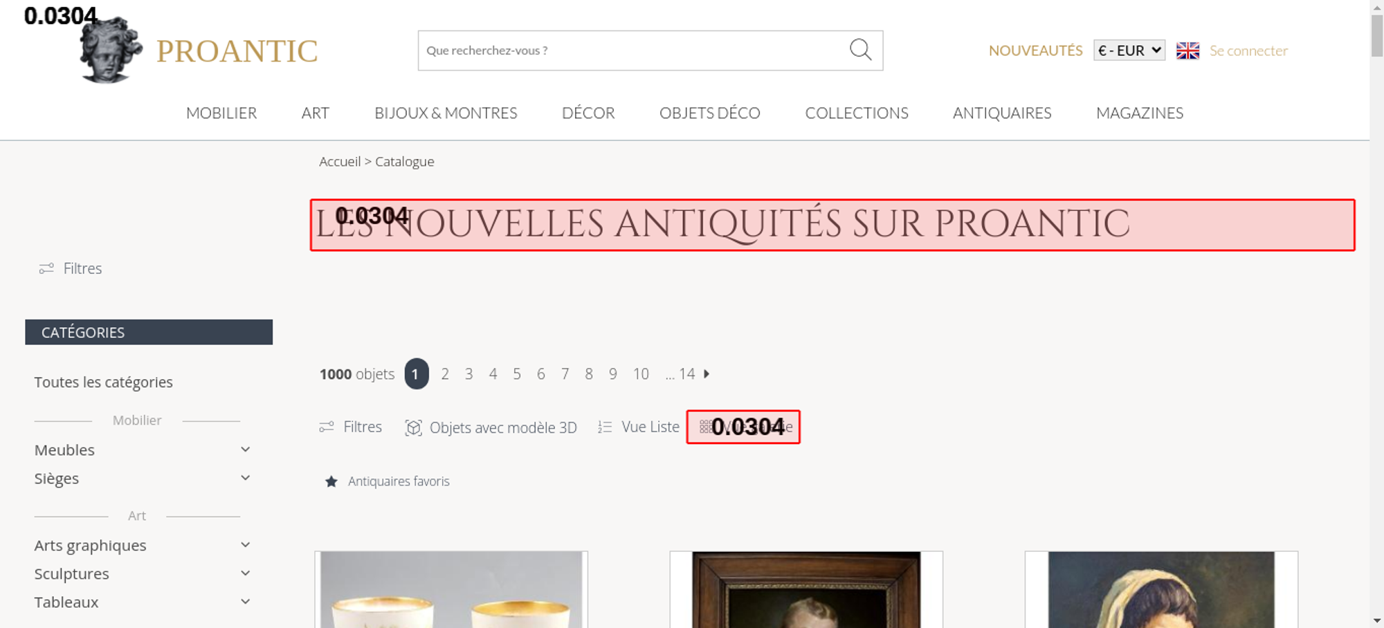Go to page 5 of results
Viewport: 1384px width, 628px height.
point(517,373)
